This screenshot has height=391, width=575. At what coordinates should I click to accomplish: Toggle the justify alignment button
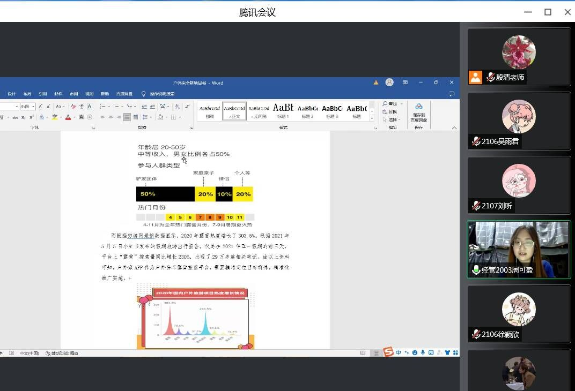click(x=127, y=117)
